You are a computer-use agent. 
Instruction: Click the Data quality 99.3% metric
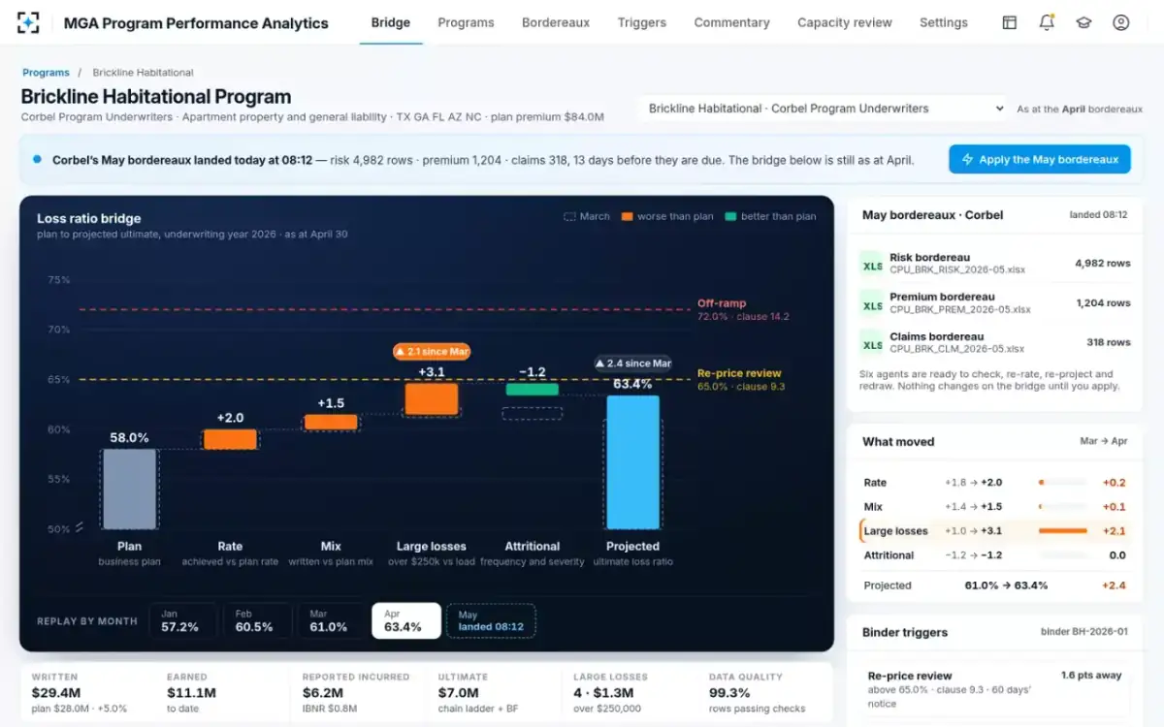click(764, 692)
